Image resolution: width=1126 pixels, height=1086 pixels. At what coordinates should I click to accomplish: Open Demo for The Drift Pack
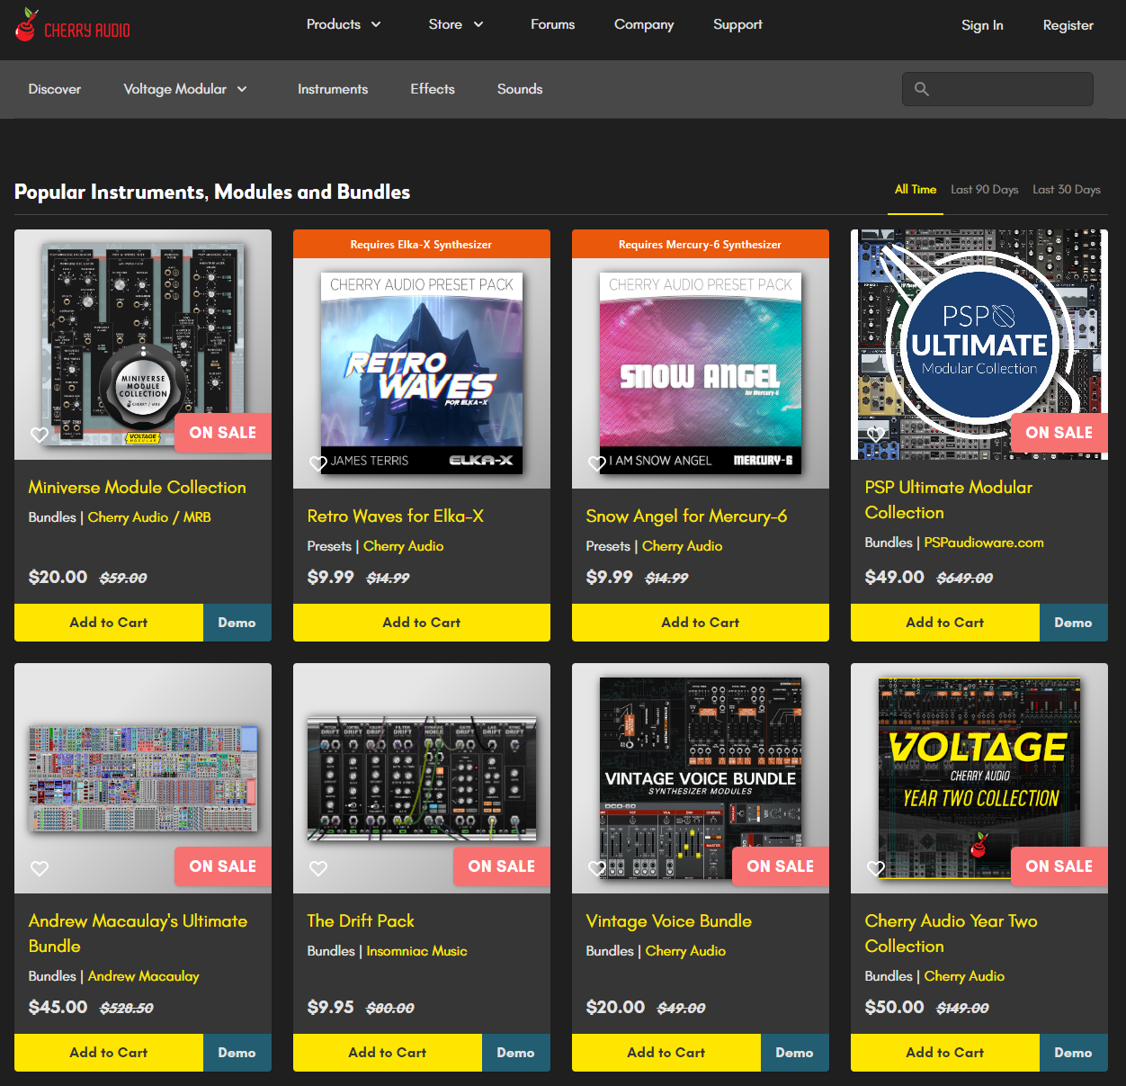tap(516, 1053)
